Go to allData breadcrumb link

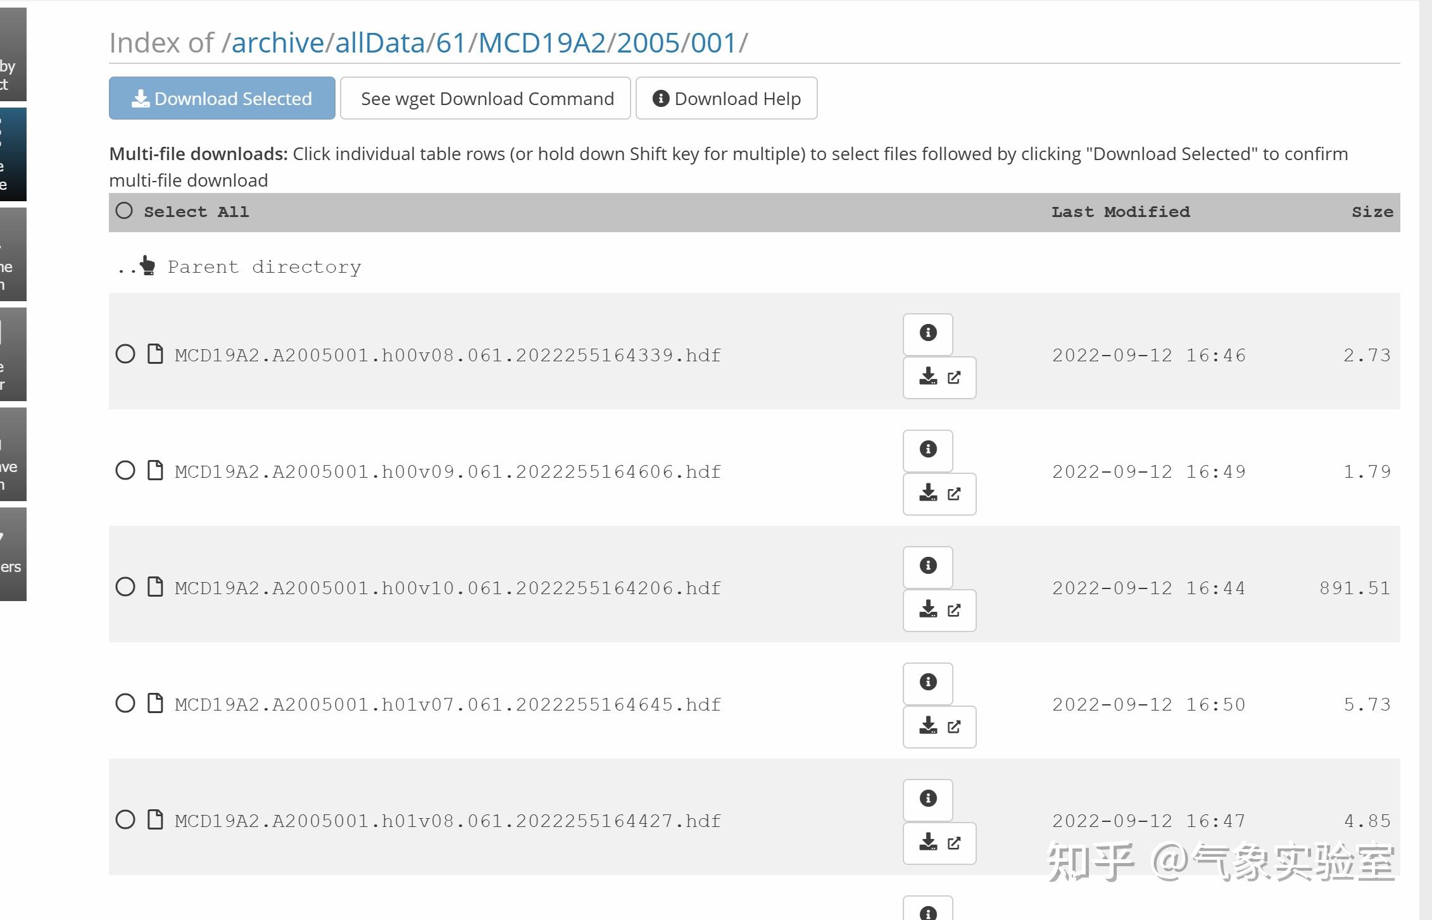click(380, 43)
